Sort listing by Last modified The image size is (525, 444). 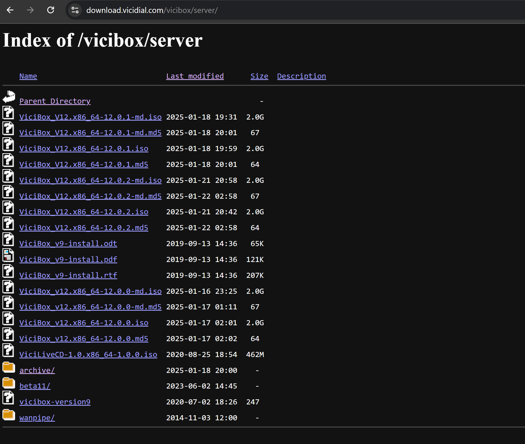195,76
